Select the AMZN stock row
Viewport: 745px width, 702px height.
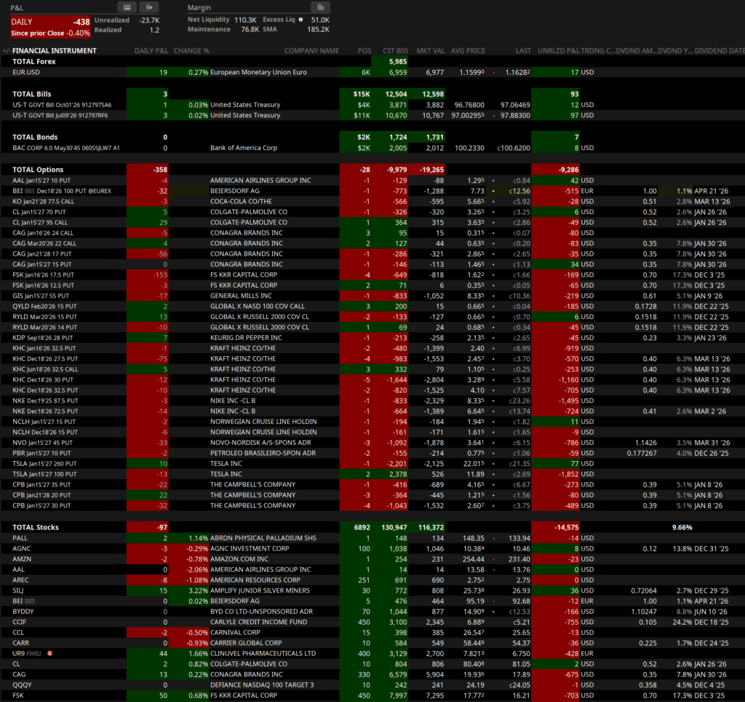pos(23,559)
